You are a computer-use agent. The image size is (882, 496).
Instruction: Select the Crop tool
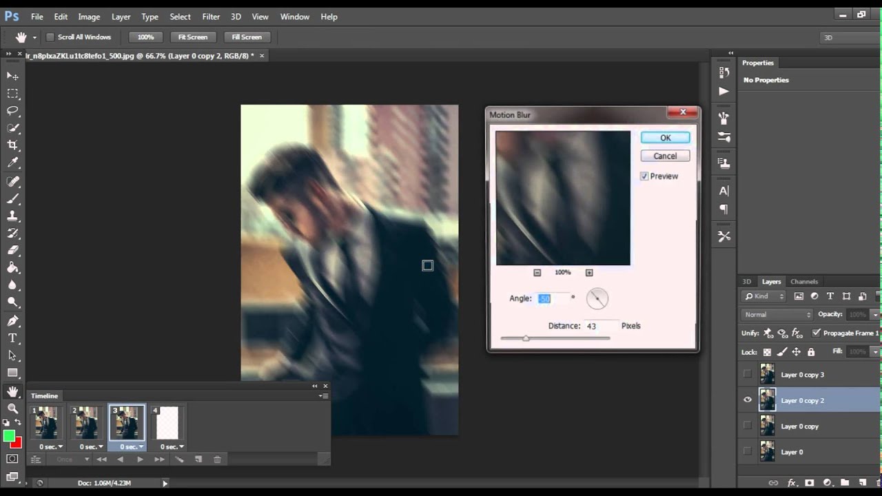(12, 145)
